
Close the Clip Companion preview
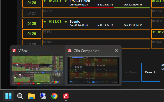tap(116, 50)
